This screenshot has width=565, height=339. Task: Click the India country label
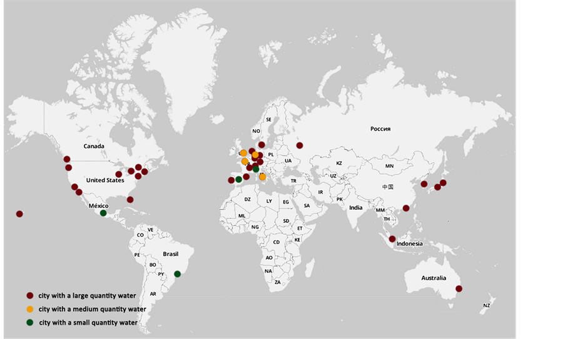point(355,207)
